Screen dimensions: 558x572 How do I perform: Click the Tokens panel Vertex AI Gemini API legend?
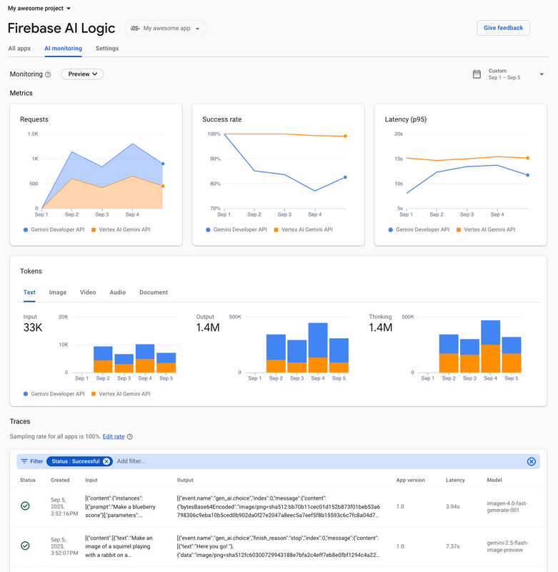click(x=121, y=394)
